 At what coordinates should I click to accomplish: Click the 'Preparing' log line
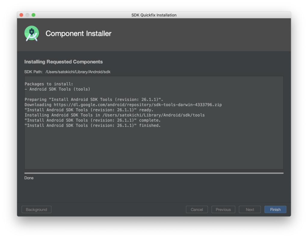[94, 99]
